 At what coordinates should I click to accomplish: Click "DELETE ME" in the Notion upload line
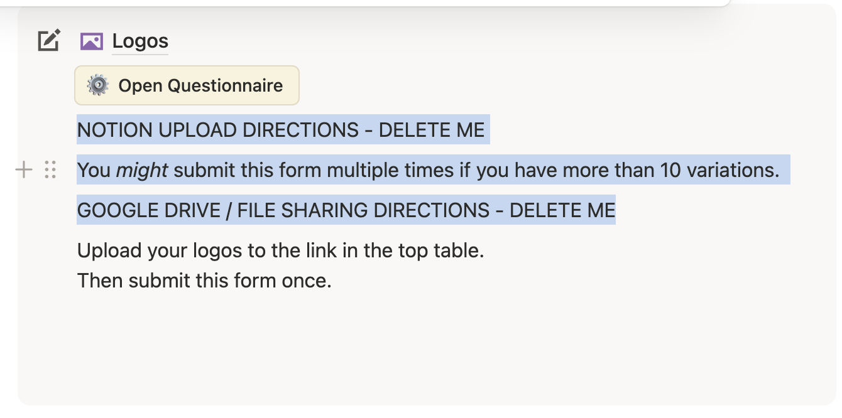[x=432, y=130]
